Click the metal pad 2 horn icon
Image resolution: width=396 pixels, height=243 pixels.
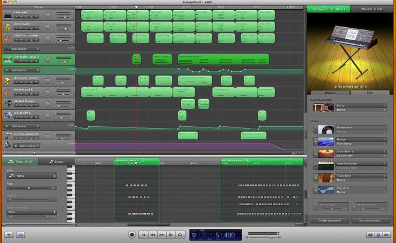pyautogui.click(x=8, y=27)
